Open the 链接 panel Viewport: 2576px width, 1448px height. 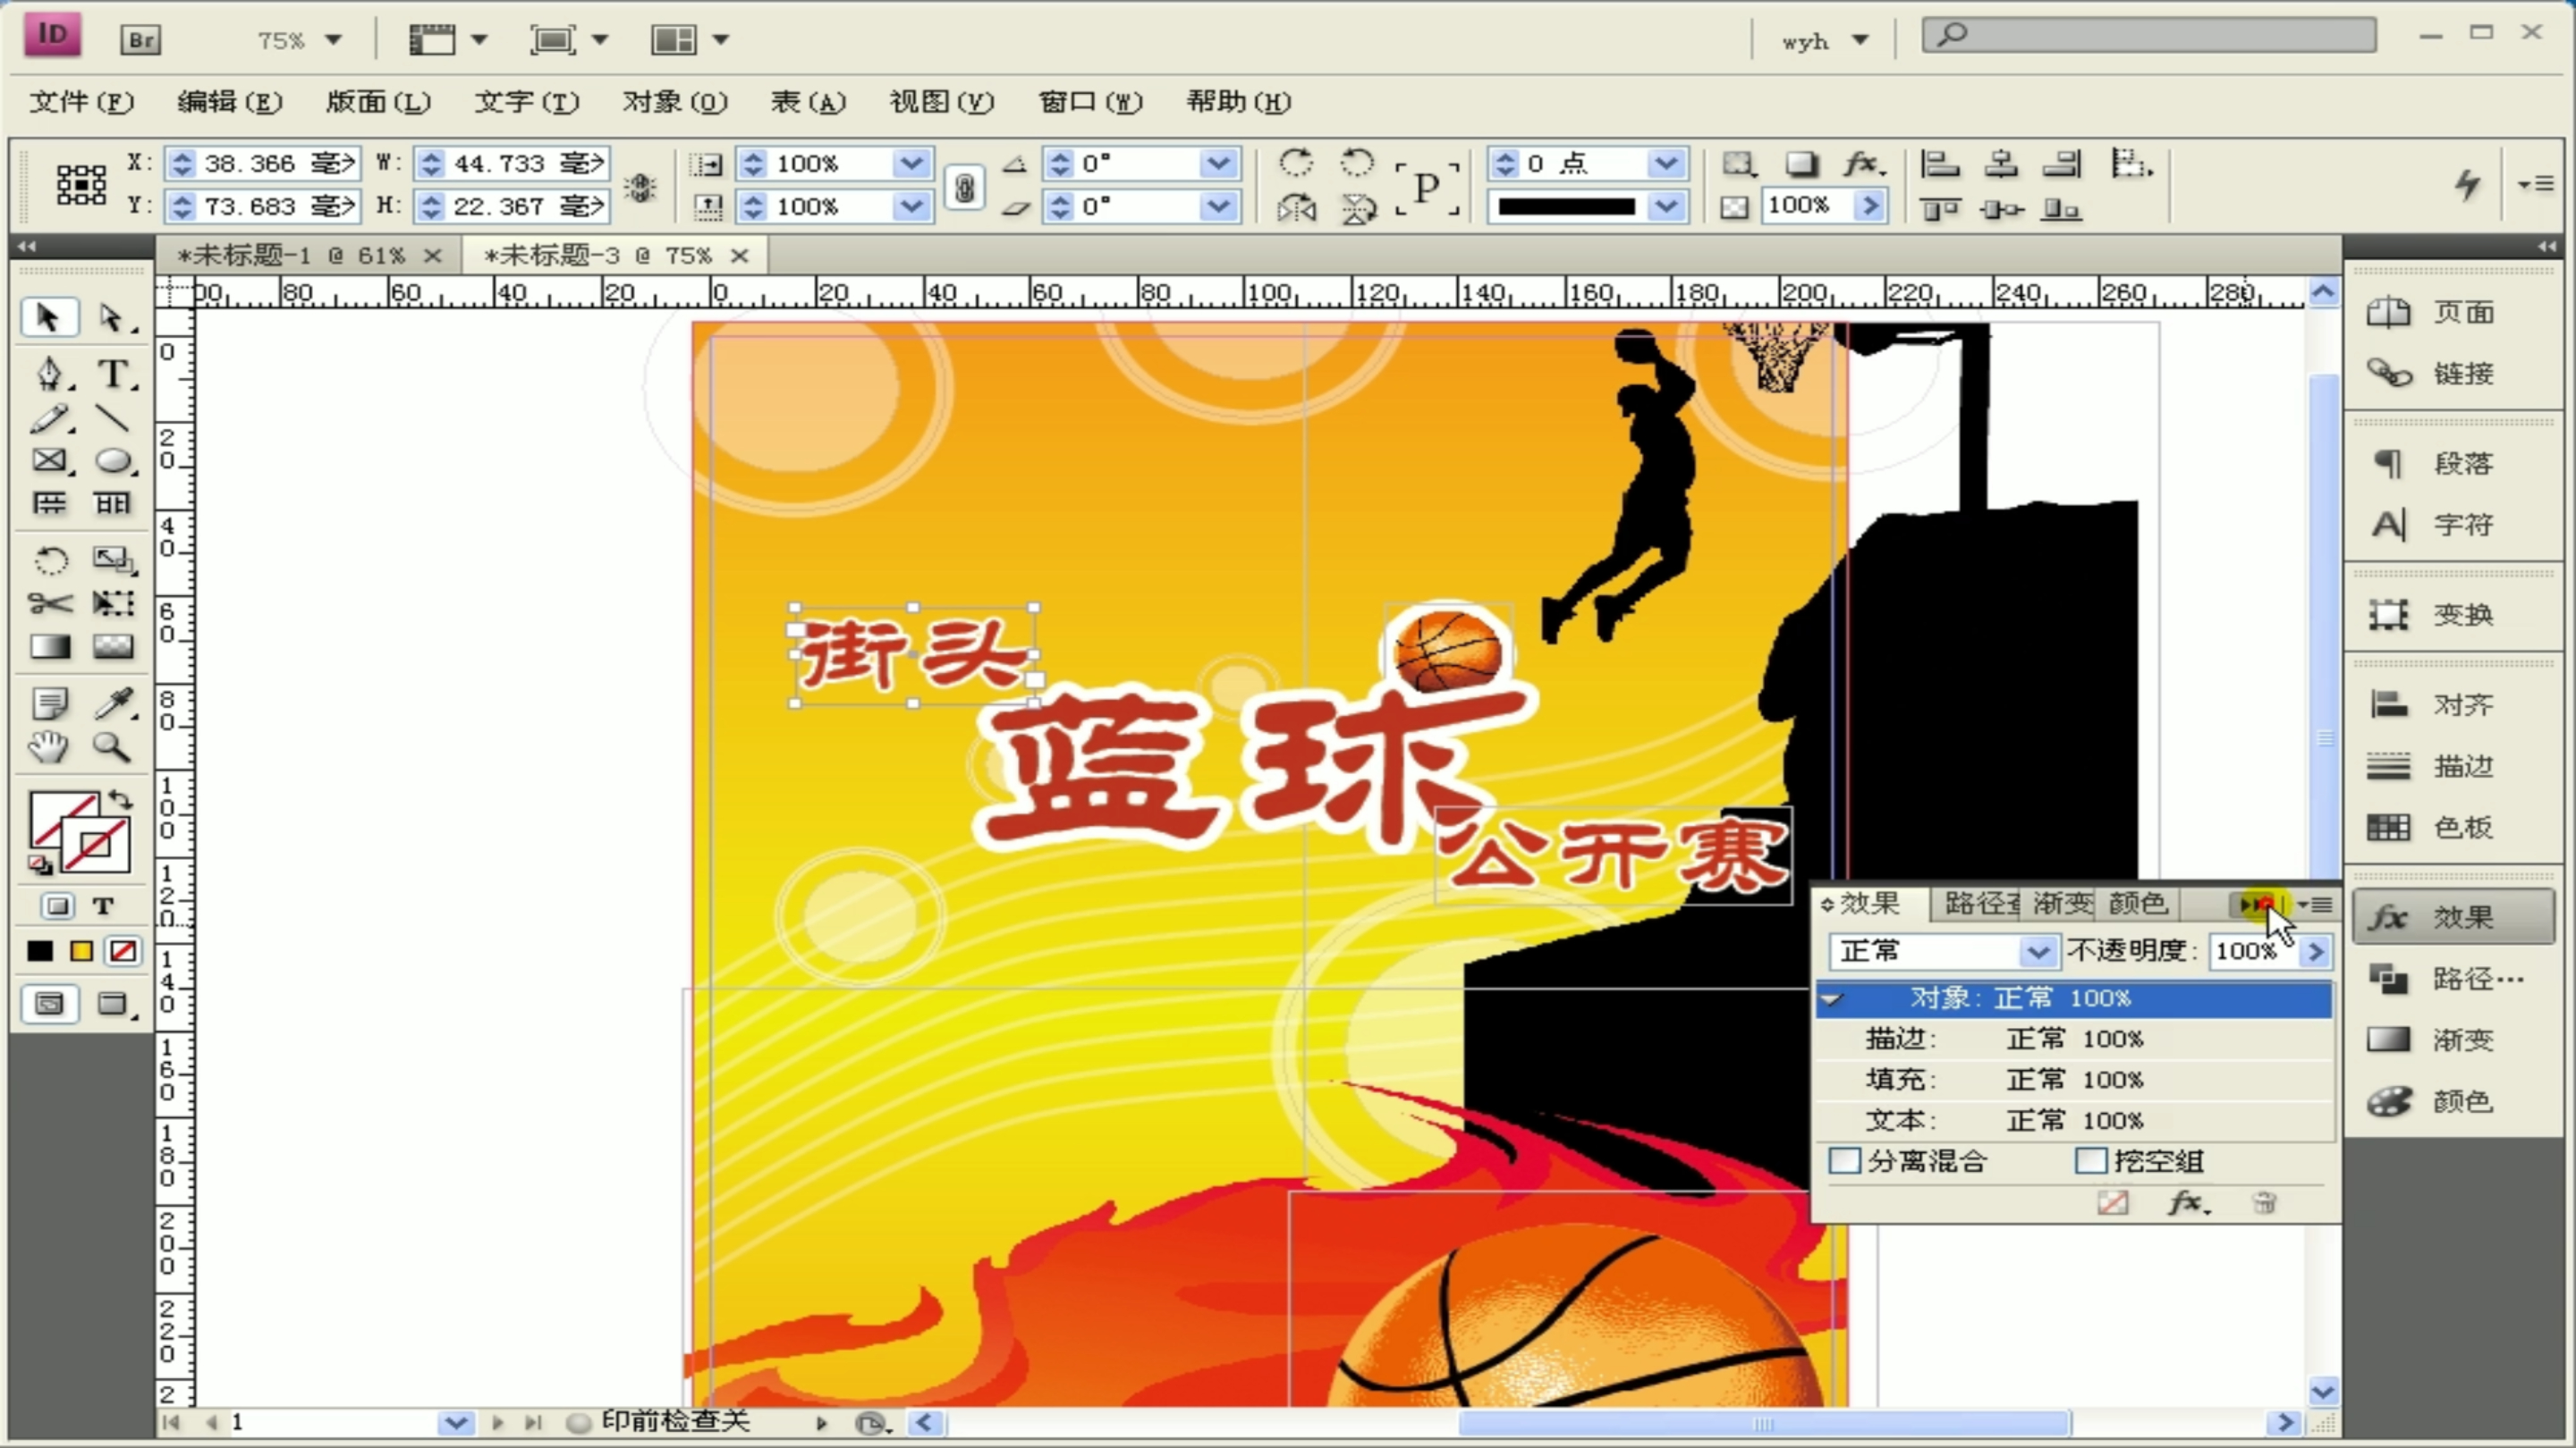coord(2432,374)
